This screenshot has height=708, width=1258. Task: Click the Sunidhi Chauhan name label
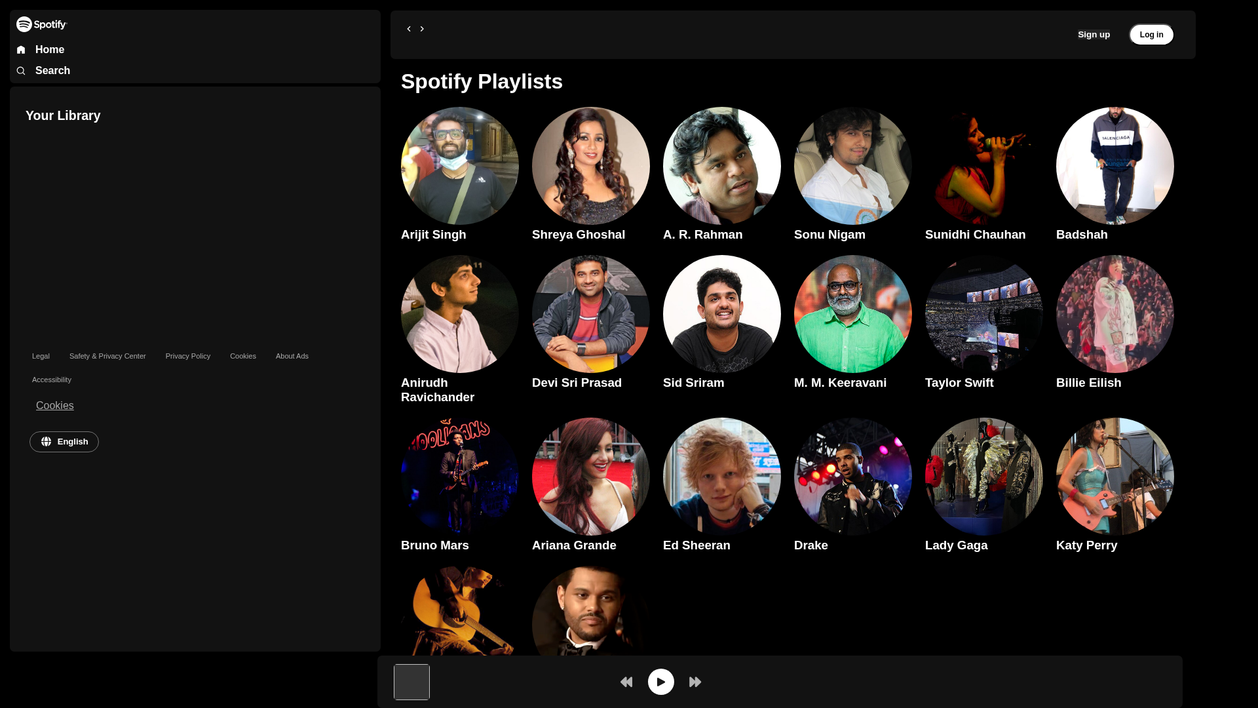click(x=976, y=235)
